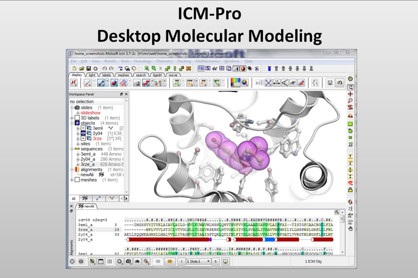Open the MolMechanics menu
This screenshot has width=418, height=278.
click(208, 61)
